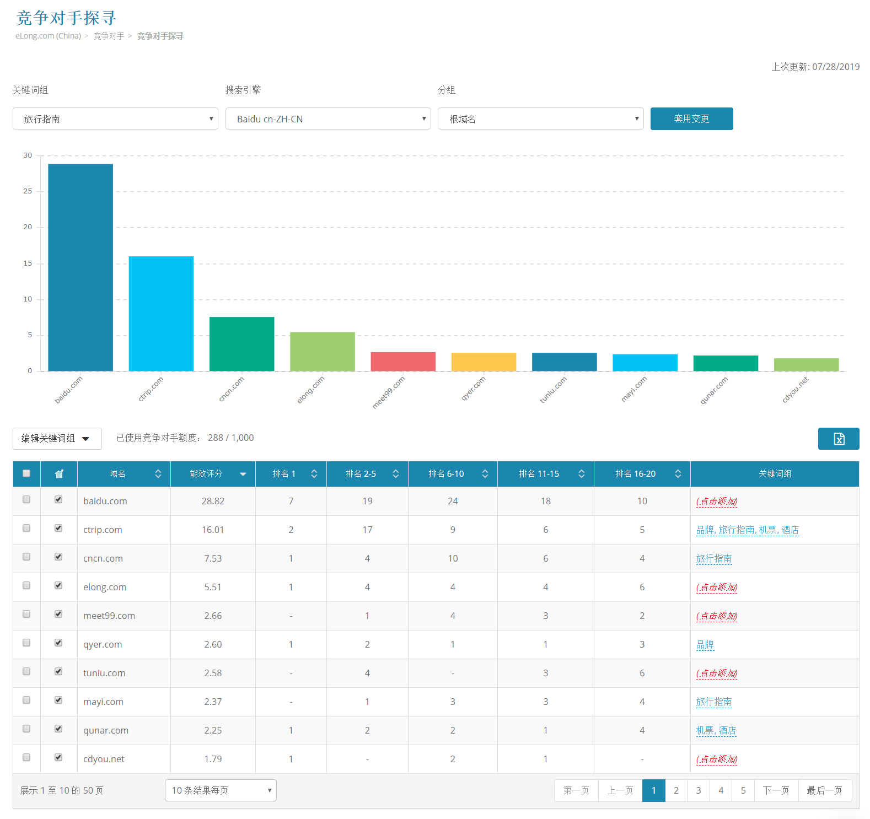Uncheck chart display box for cncn.com

click(58, 557)
